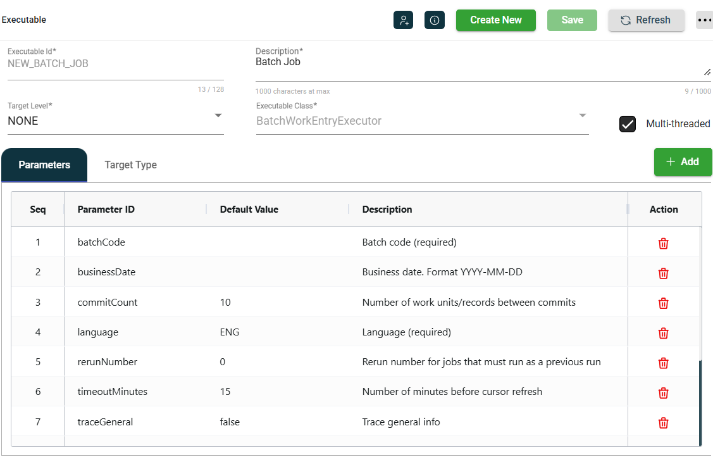Click the Create New button

(x=495, y=20)
